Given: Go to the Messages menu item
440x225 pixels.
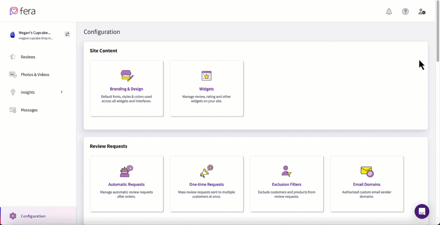Looking at the screenshot, I should click(29, 110).
